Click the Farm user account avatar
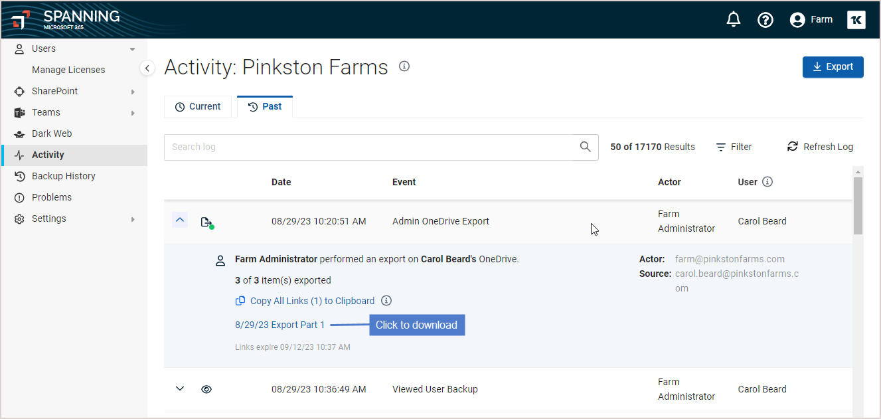This screenshot has height=419, width=881. (797, 20)
